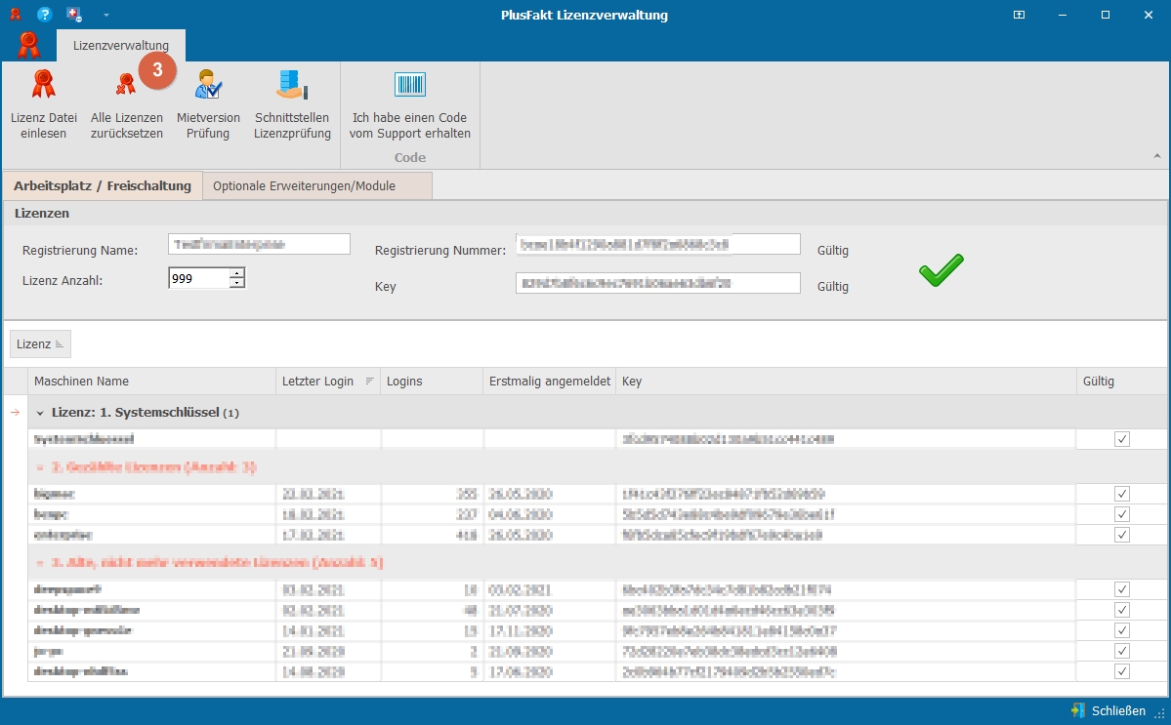Click the Schließen button

1109,710
